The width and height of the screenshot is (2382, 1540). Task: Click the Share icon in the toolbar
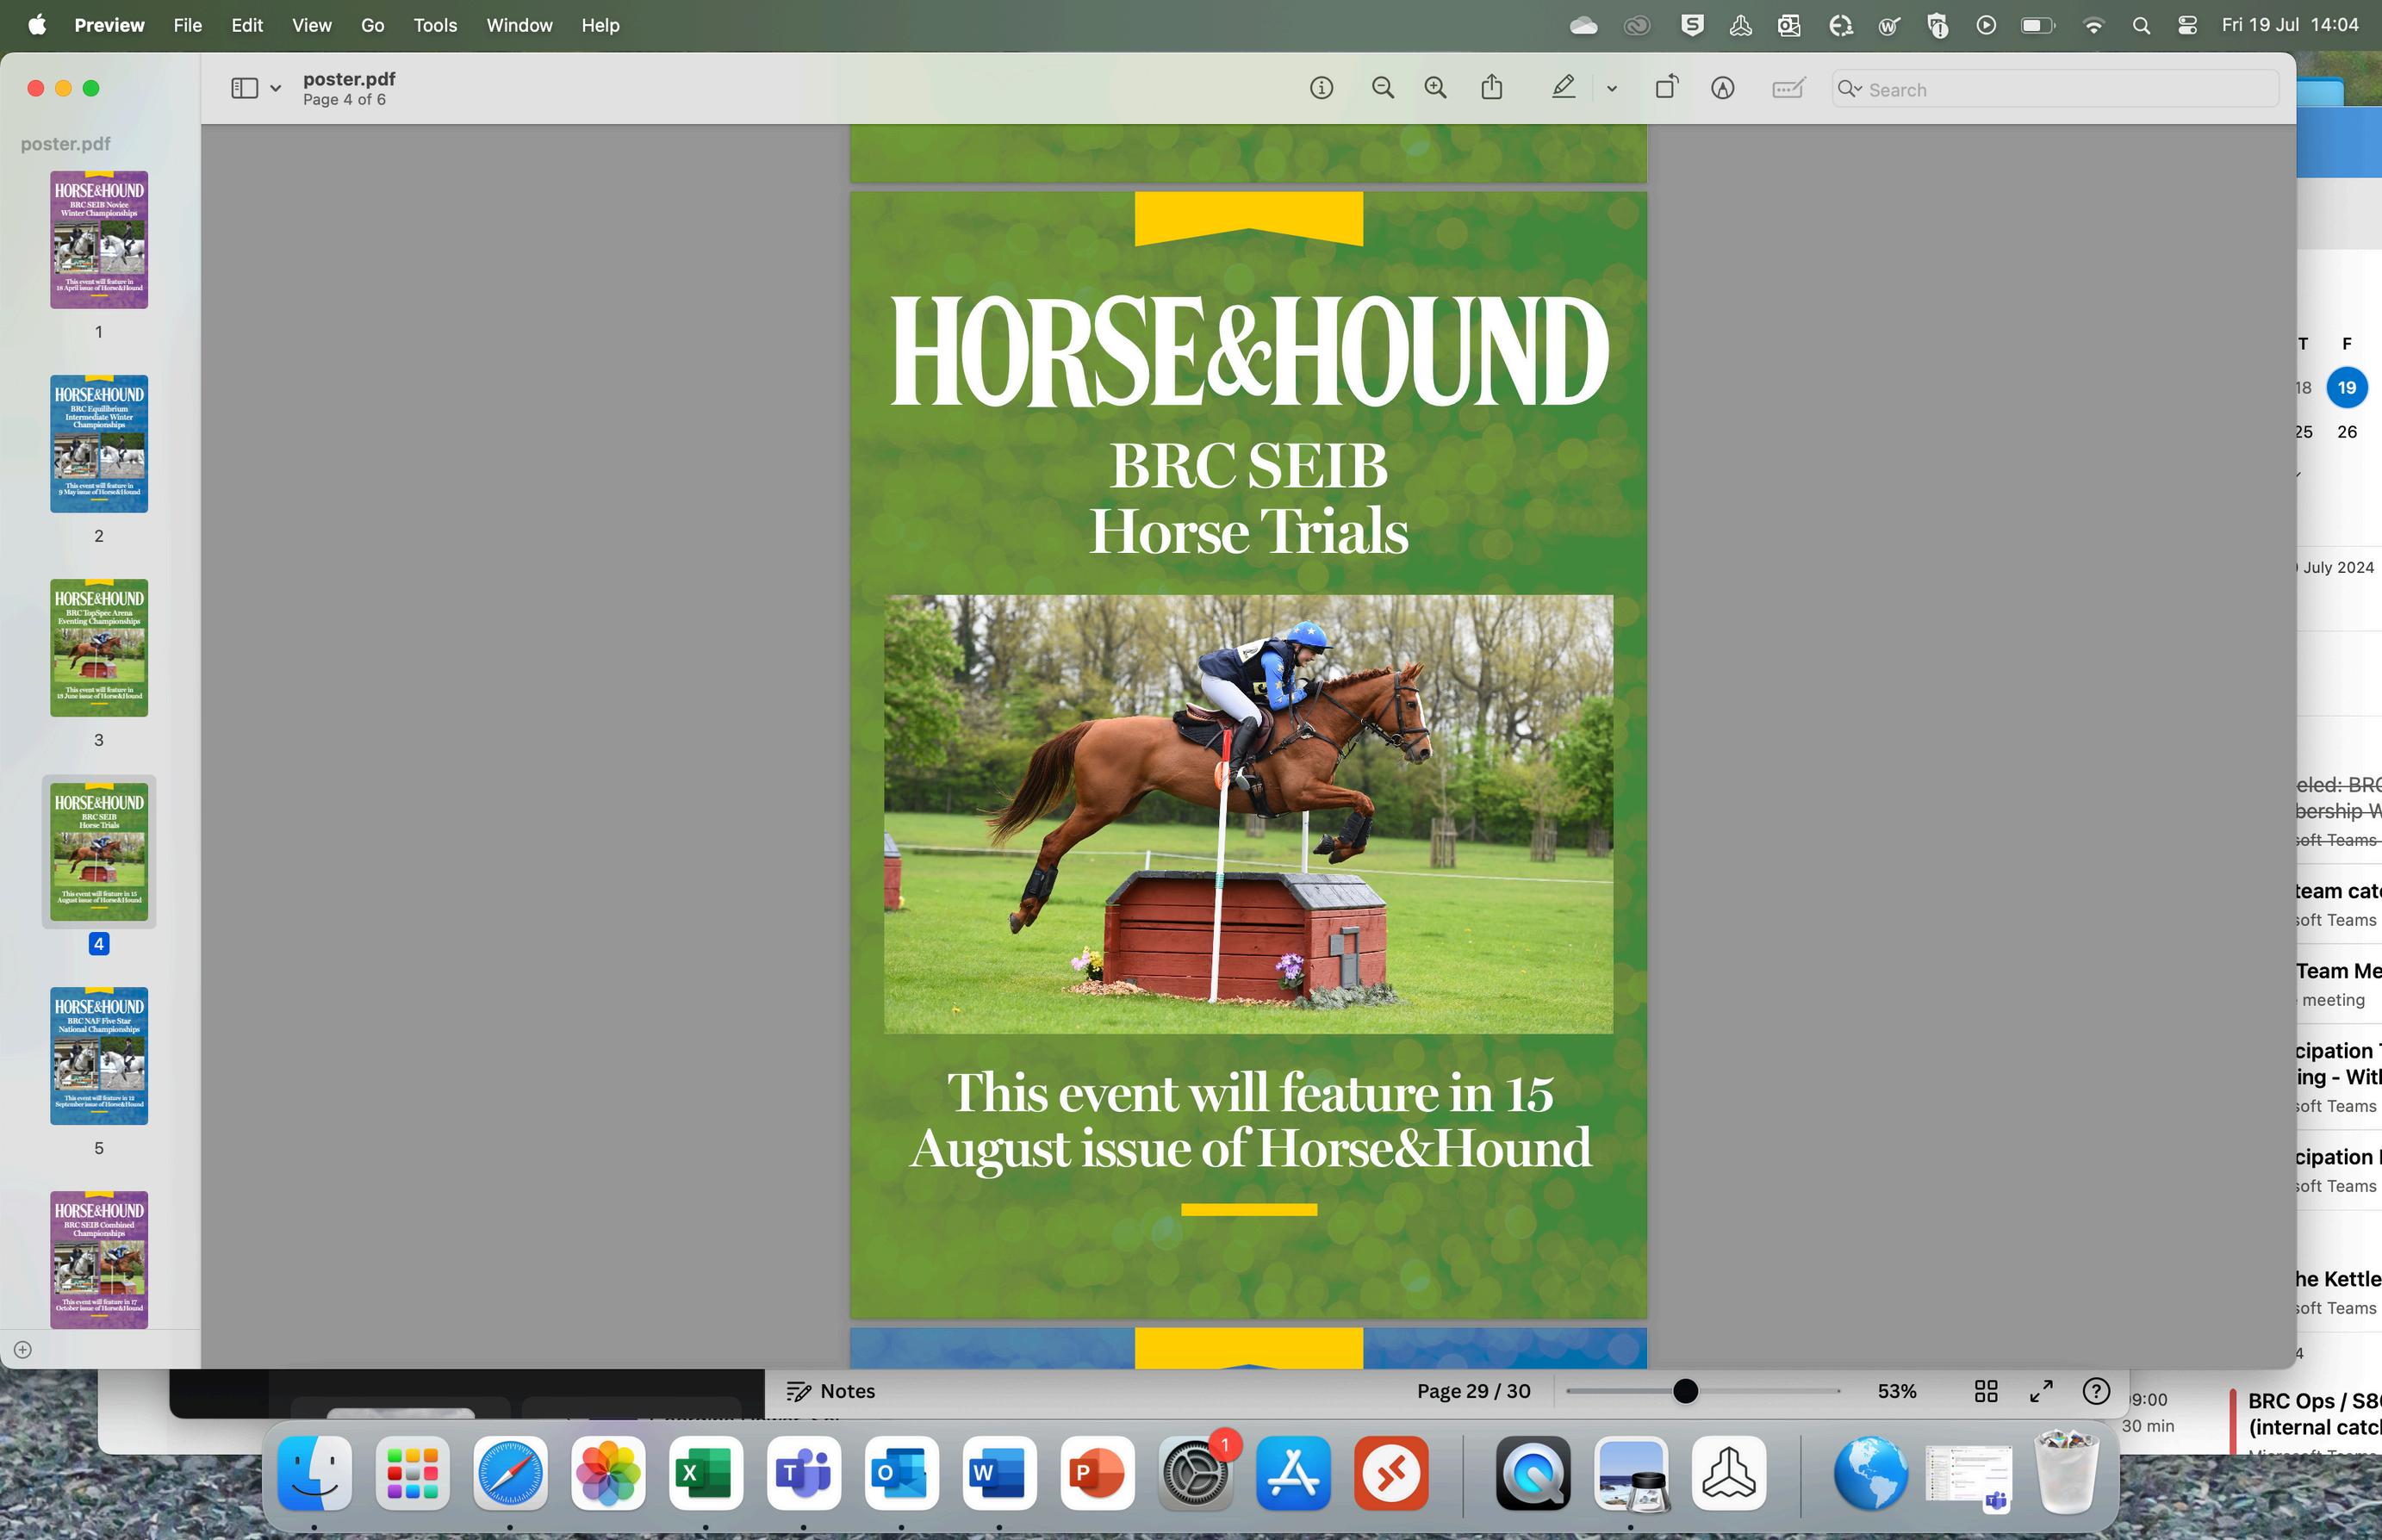(x=1491, y=88)
